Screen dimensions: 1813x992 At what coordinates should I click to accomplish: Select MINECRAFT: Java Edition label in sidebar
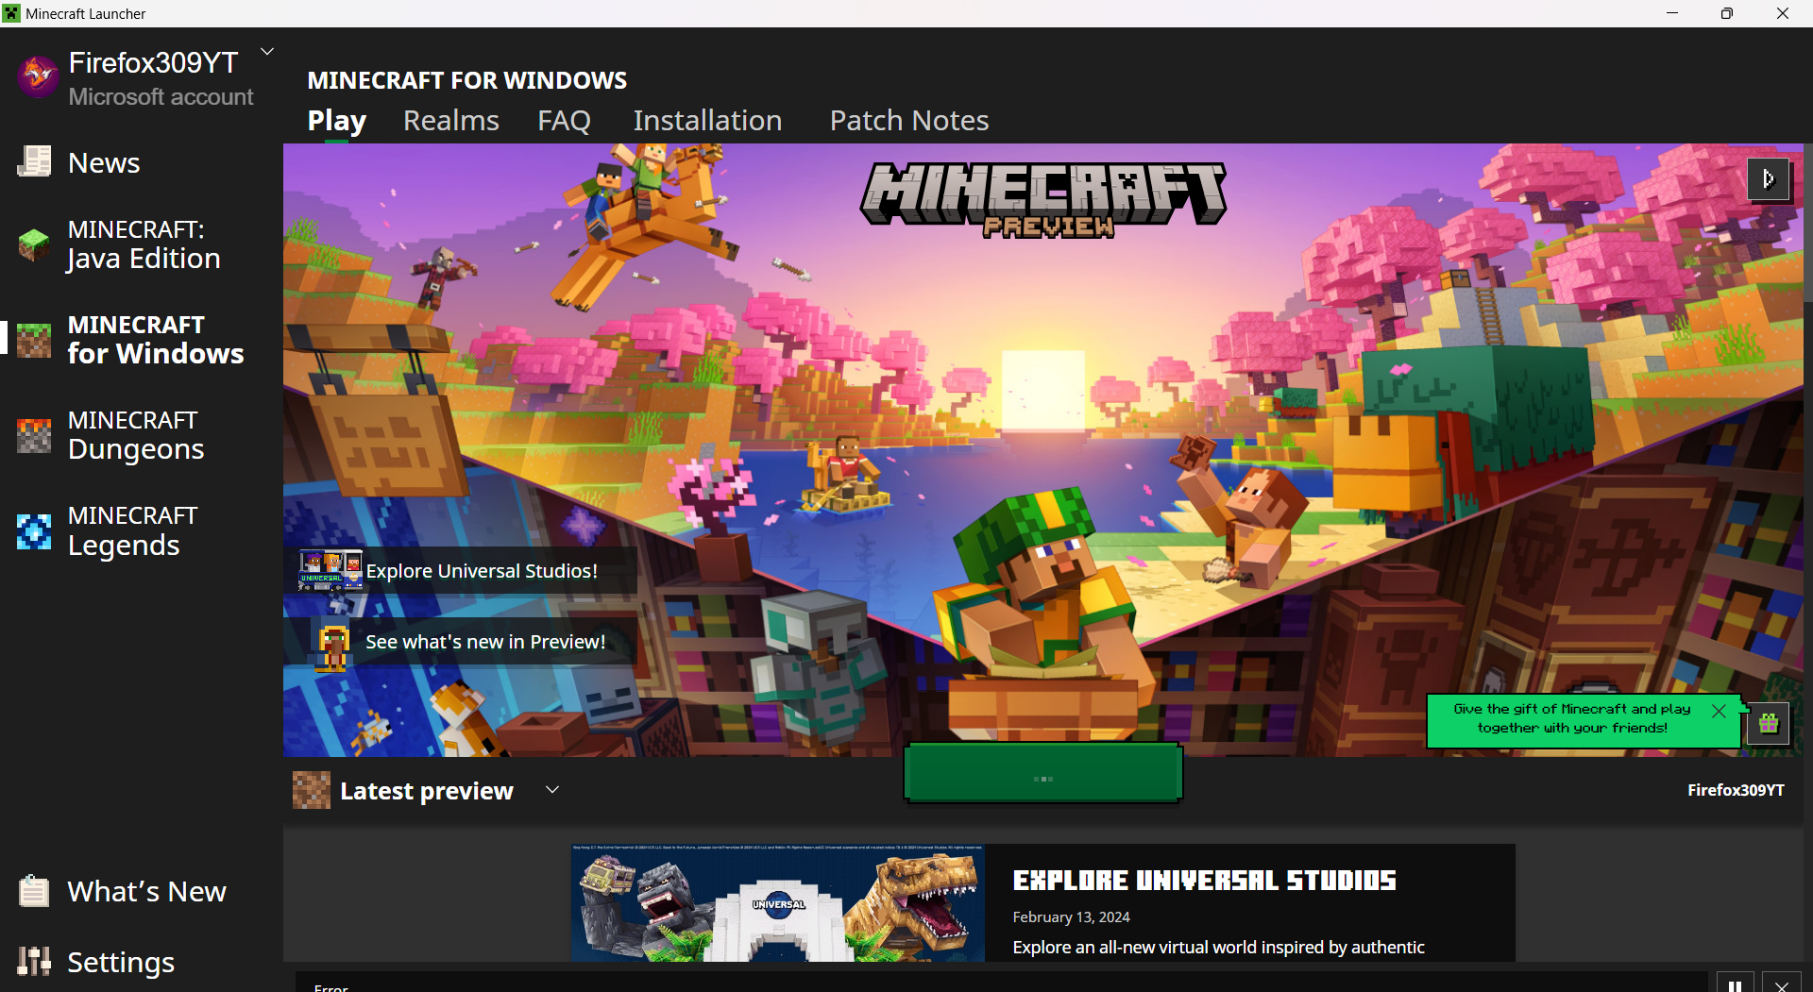(x=144, y=244)
